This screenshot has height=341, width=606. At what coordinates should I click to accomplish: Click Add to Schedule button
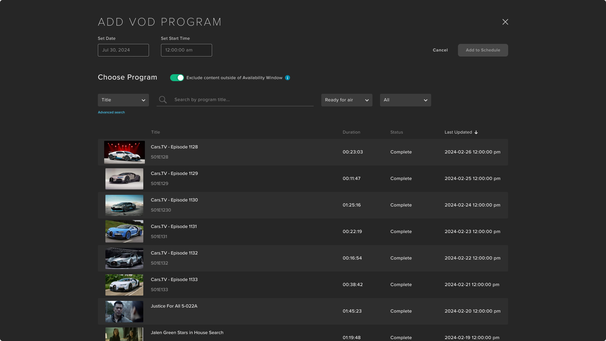click(483, 50)
